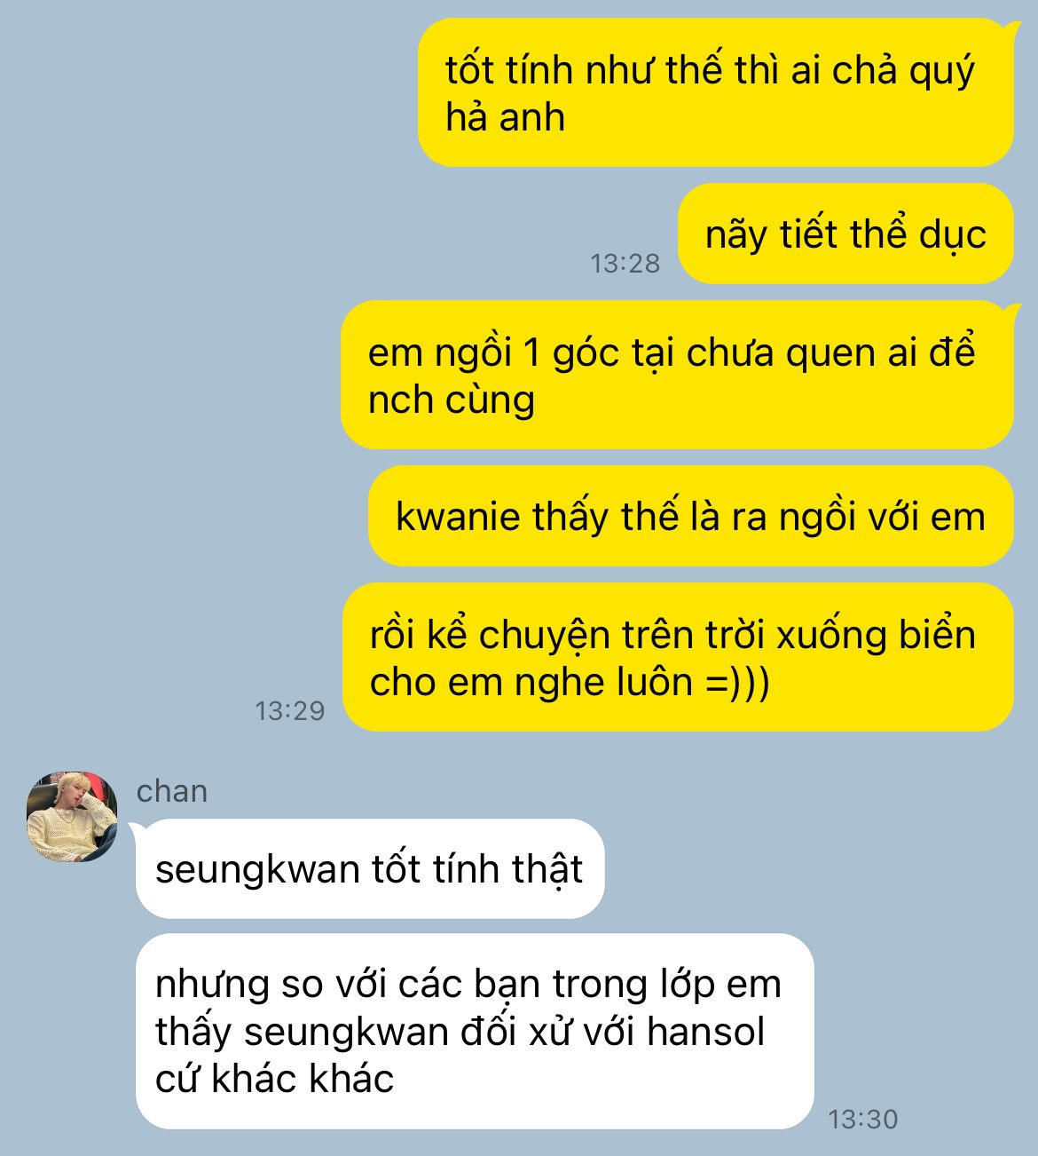Screen dimensions: 1038x1156
Task: Select the 'kwanie thấy thế là ra ngồi' bubble
Action: tap(690, 516)
